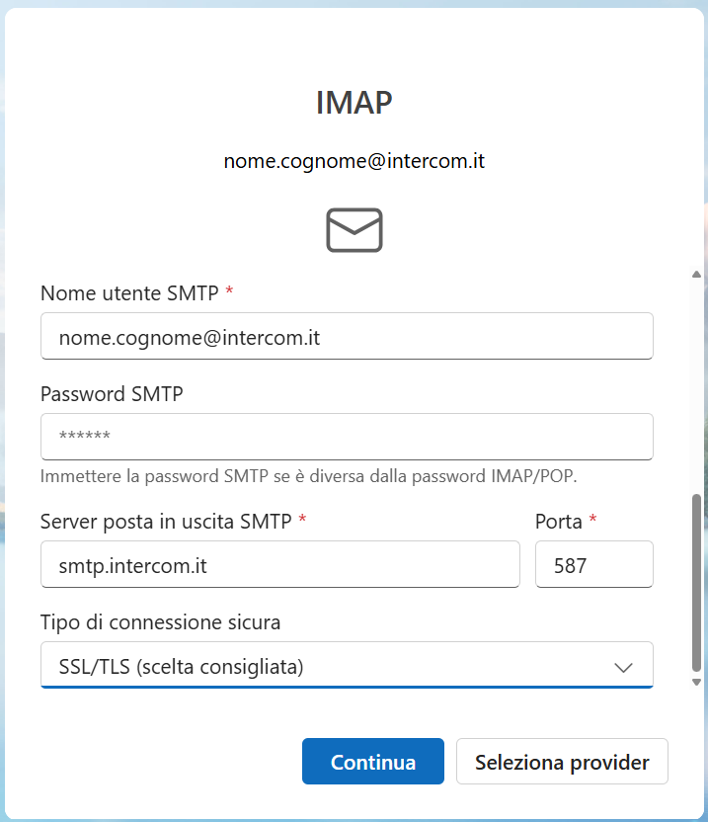Image resolution: width=708 pixels, height=822 pixels.
Task: Click the Password SMTP label
Action: (112, 393)
